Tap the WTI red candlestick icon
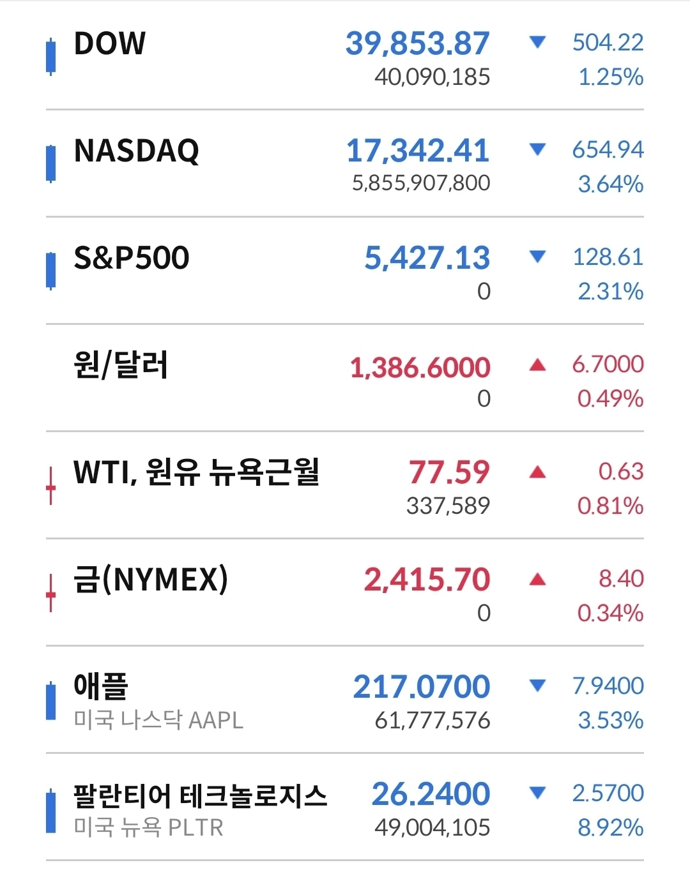This screenshot has width=690, height=872. [x=51, y=486]
